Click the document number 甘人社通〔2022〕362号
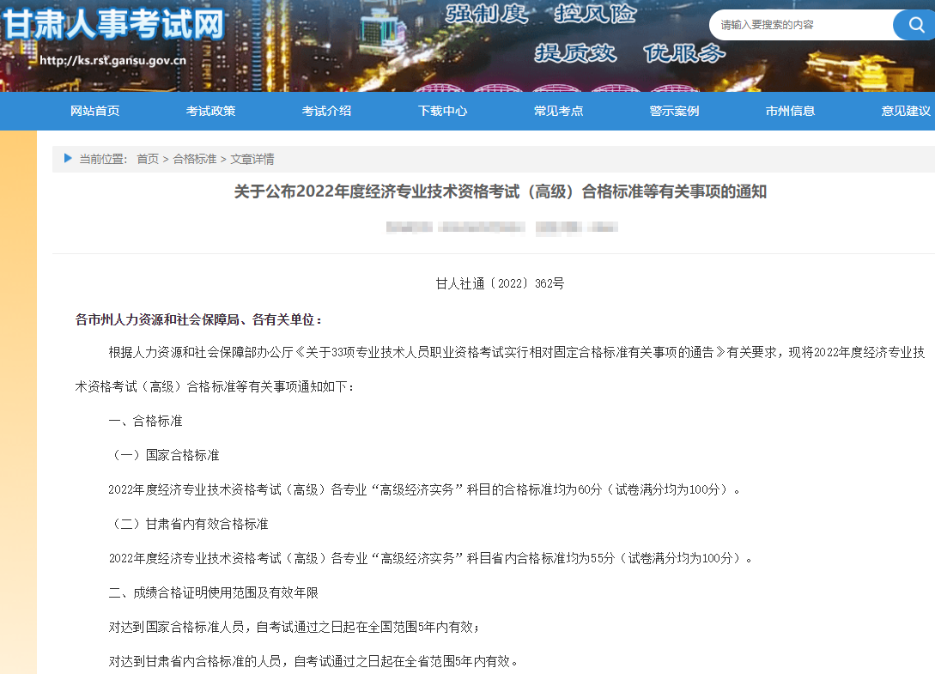935x674 pixels. [500, 283]
